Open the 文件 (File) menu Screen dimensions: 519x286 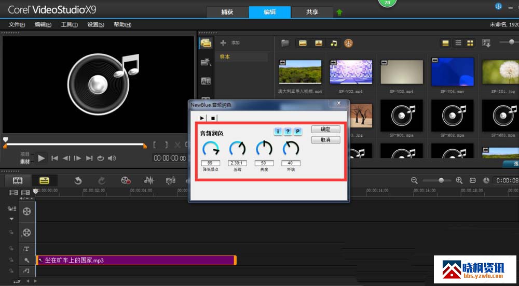[17, 24]
